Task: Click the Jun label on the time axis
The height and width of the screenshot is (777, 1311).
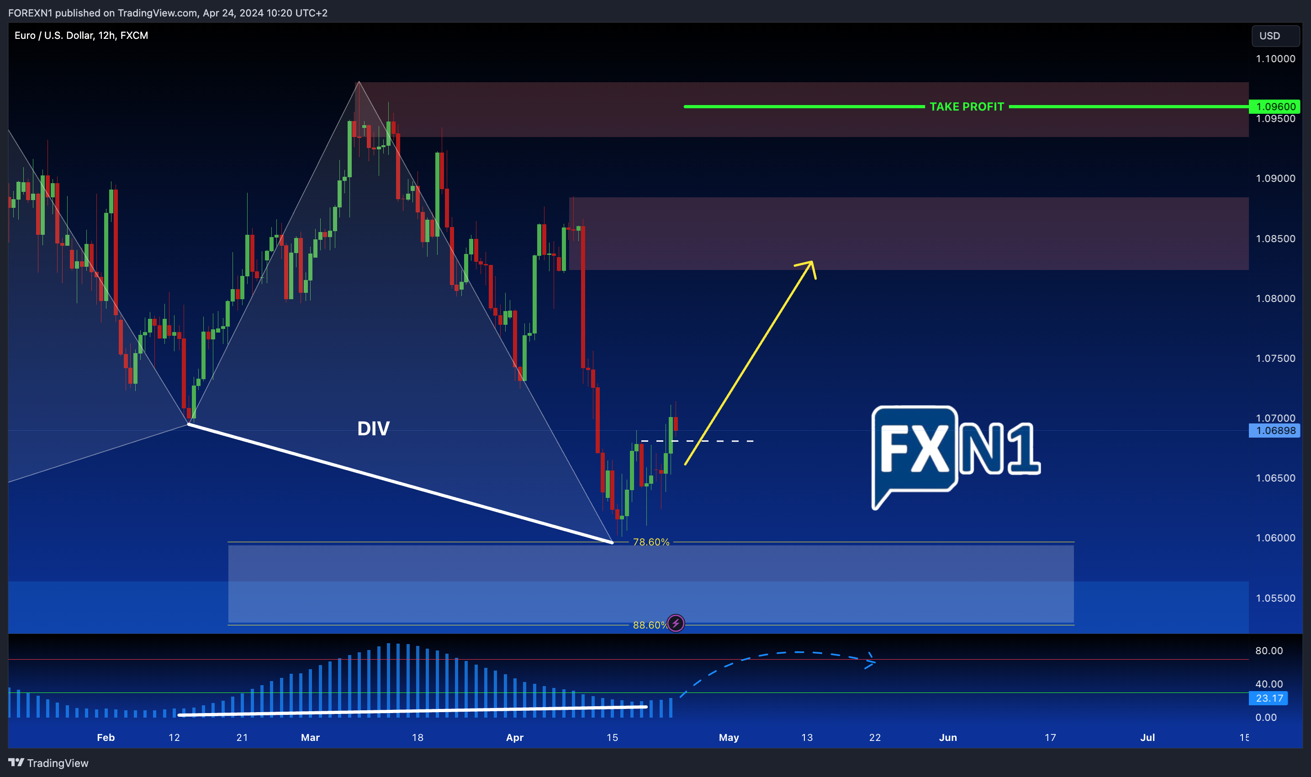Action: coord(948,737)
